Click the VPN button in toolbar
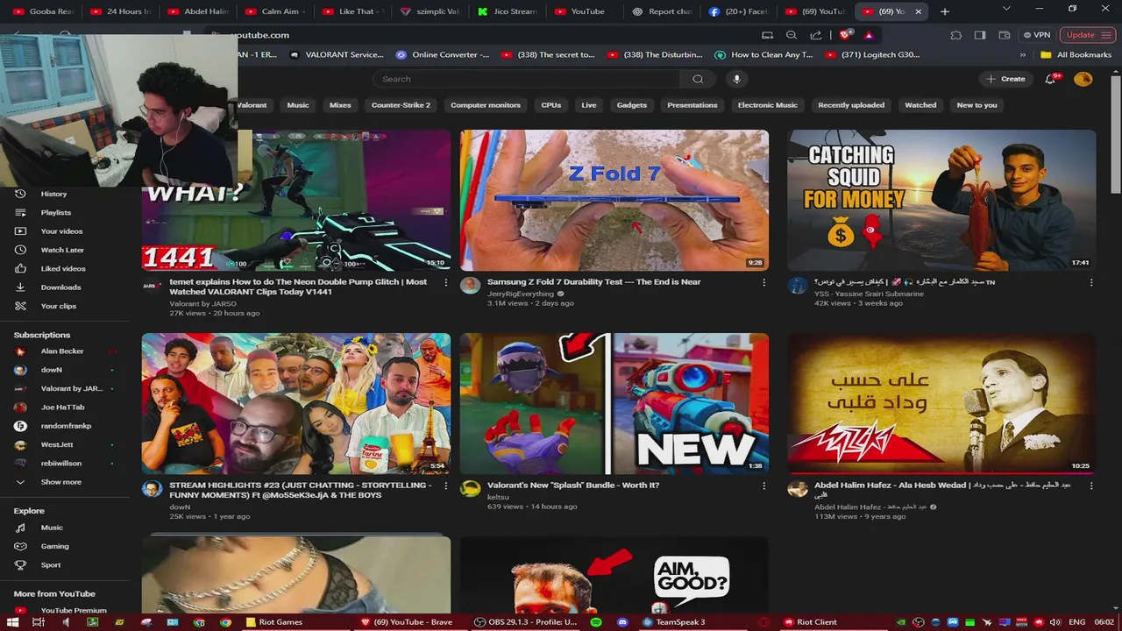This screenshot has height=631, width=1122. tap(1037, 35)
